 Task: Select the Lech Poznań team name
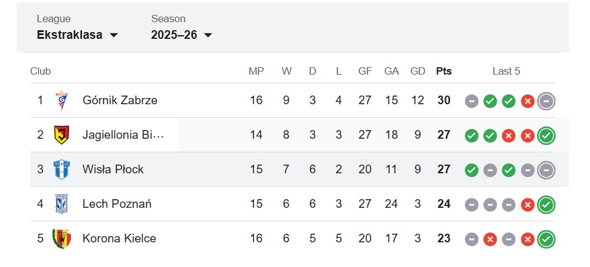click(117, 203)
